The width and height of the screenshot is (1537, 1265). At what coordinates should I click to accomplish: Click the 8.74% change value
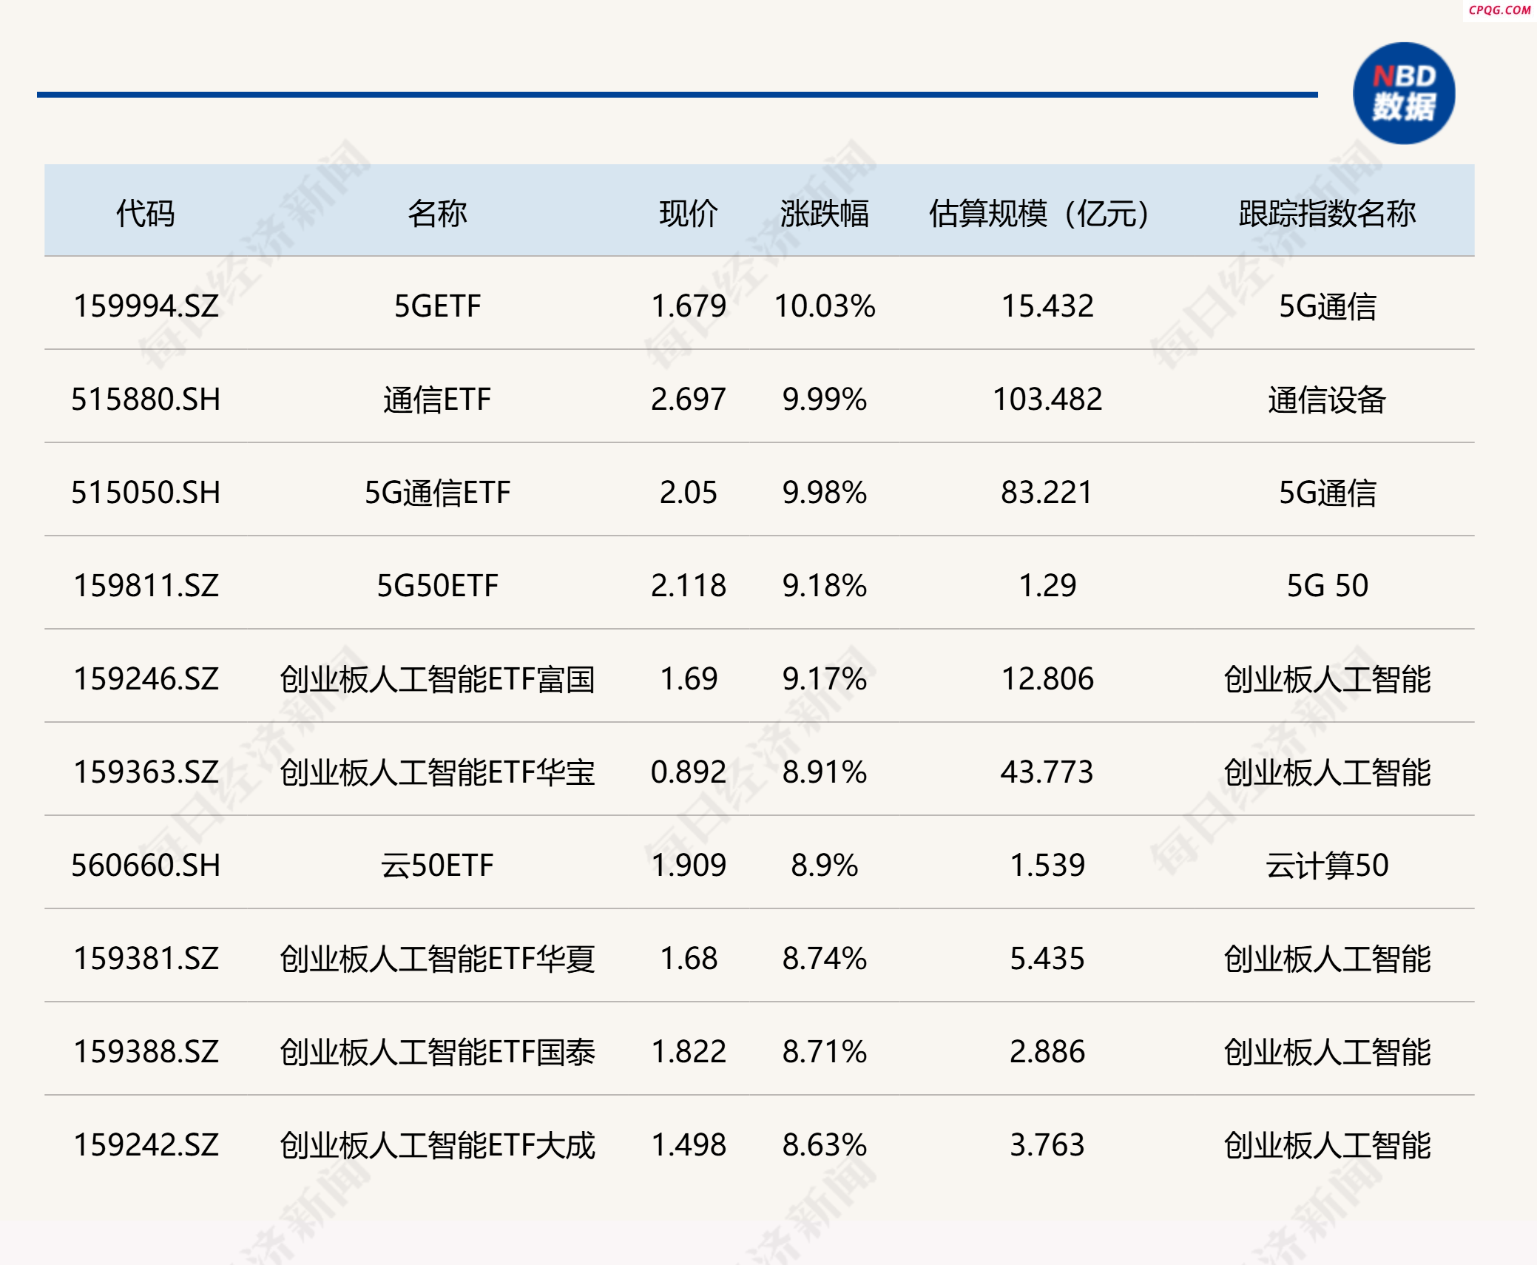(825, 959)
